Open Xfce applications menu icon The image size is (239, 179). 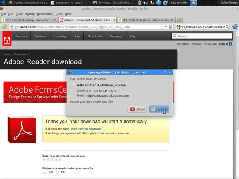pyautogui.click(x=3, y=3)
